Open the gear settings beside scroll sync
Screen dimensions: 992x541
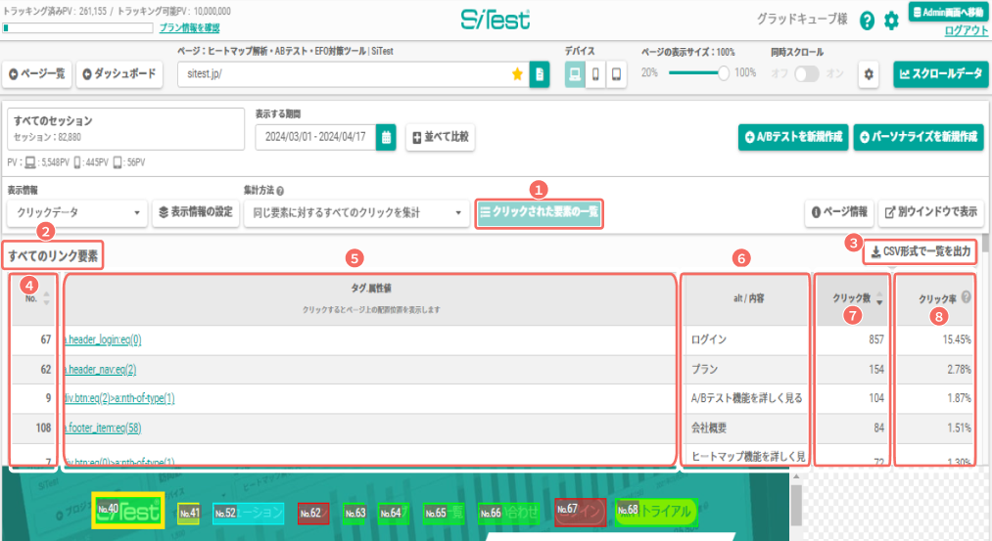tap(868, 74)
